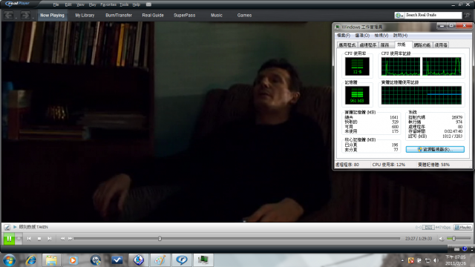Screen dimensions: 475x267
Task: Switch to the 網路功能 tab in Task Manager
Action: tap(422, 45)
